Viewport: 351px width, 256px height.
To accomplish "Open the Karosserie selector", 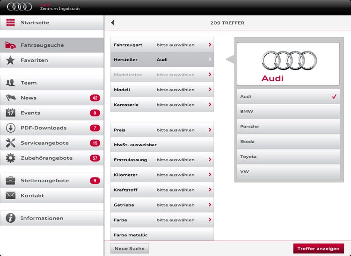I will point(162,105).
